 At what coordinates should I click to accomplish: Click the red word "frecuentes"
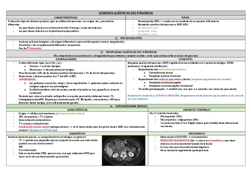36,48
